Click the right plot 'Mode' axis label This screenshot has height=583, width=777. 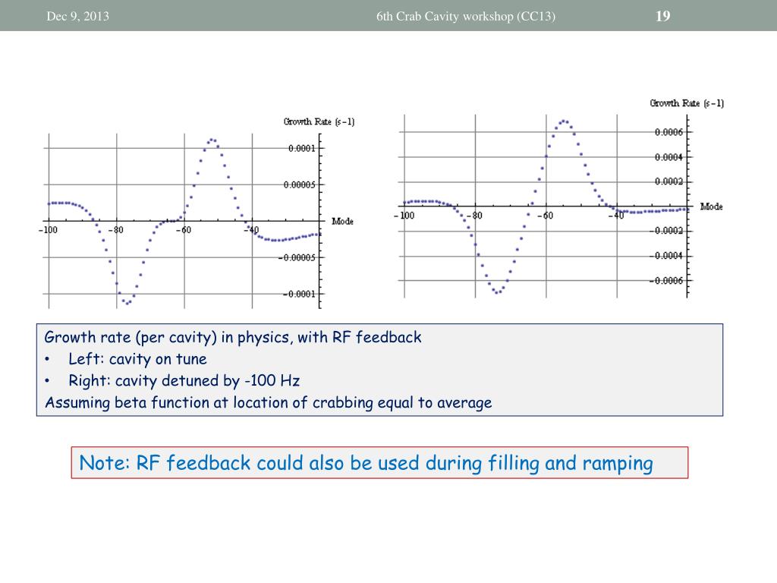[x=711, y=206]
